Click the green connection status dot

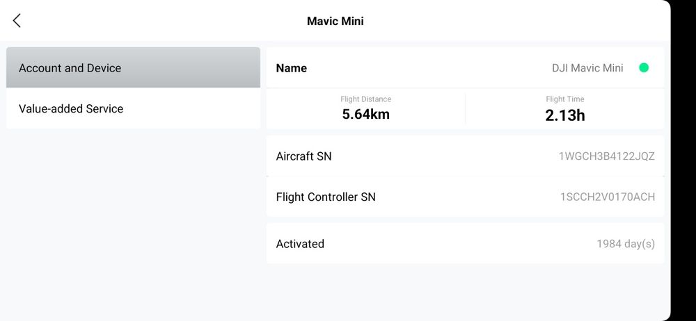pos(644,68)
